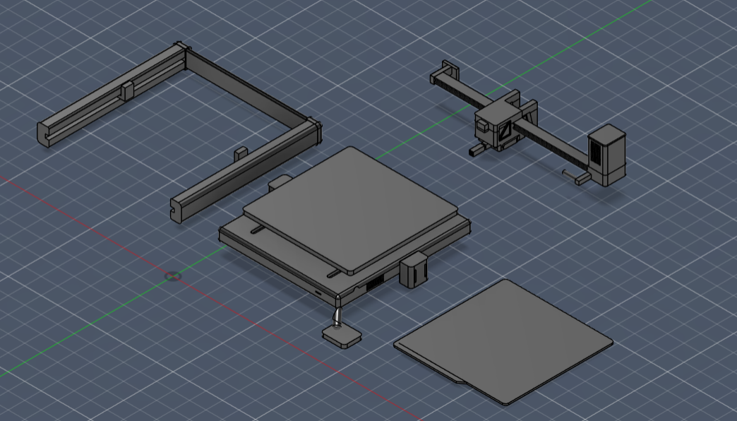Image resolution: width=737 pixels, height=421 pixels.
Task: Select the curved cable joining base and foot pad
Action: (x=337, y=316)
